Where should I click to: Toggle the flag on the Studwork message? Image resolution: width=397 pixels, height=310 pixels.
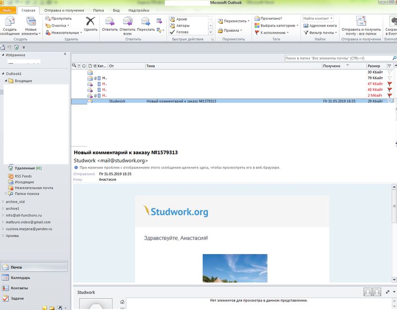390,101
